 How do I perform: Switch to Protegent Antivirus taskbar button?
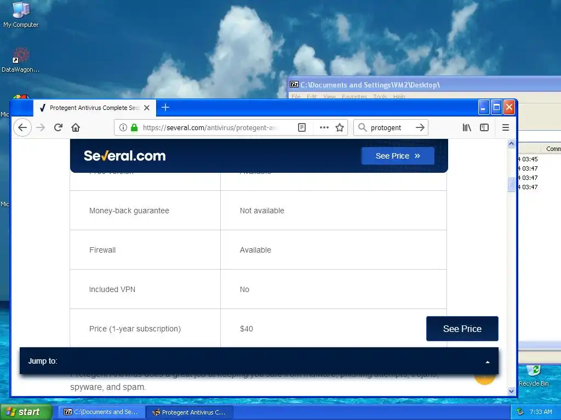point(190,412)
